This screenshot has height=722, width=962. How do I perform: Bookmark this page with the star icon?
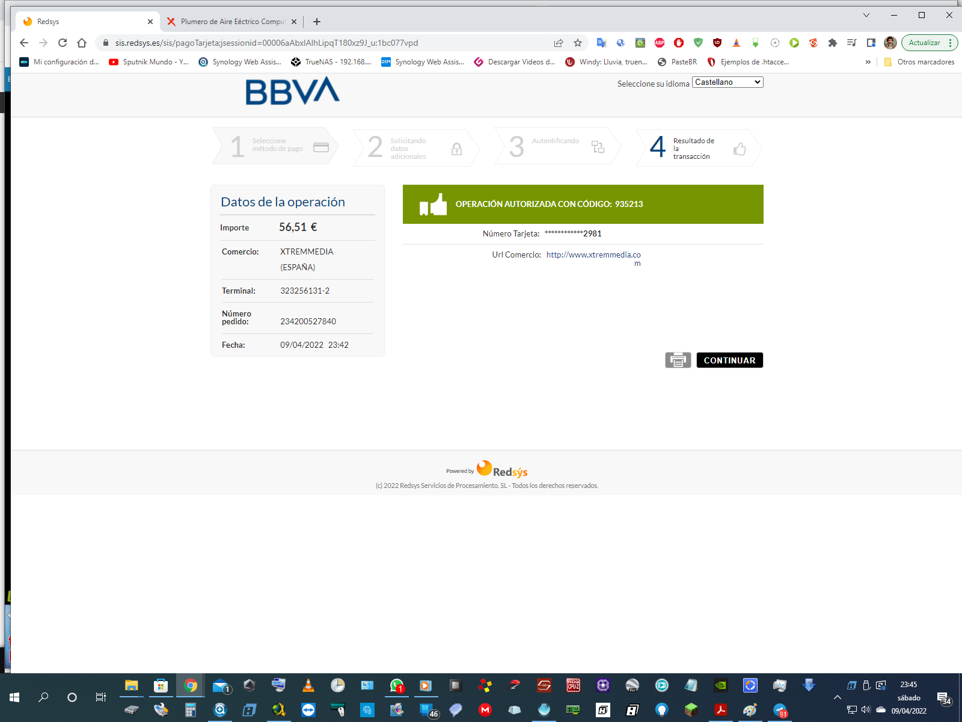578,43
